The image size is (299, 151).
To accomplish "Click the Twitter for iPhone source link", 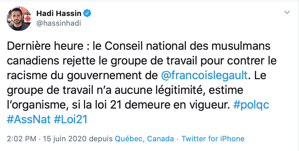I will [x=213, y=139].
